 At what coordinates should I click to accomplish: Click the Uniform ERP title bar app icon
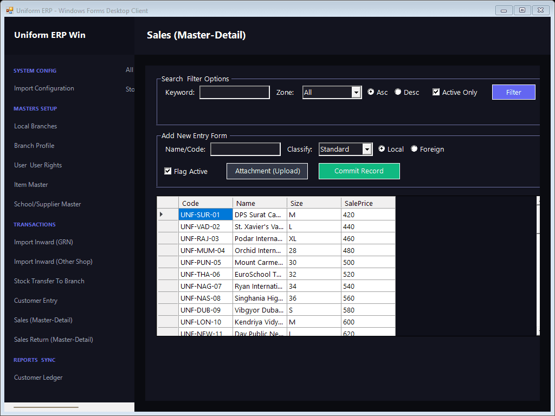pos(10,10)
